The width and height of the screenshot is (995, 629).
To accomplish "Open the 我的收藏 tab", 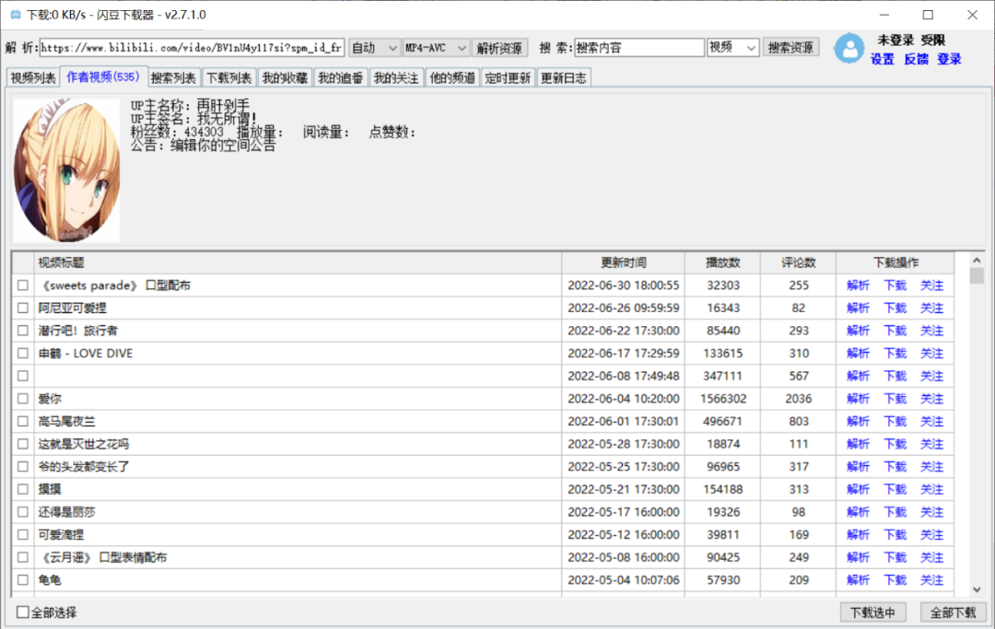I will click(x=284, y=78).
